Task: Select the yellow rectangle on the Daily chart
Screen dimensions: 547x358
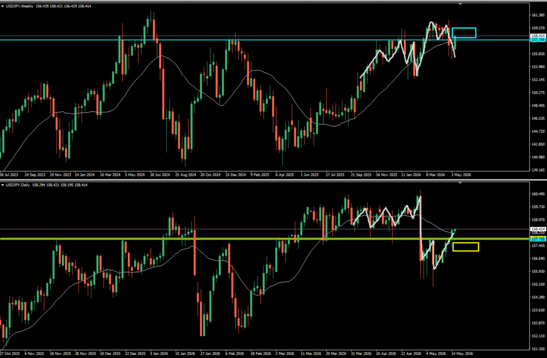Action: pyautogui.click(x=466, y=247)
